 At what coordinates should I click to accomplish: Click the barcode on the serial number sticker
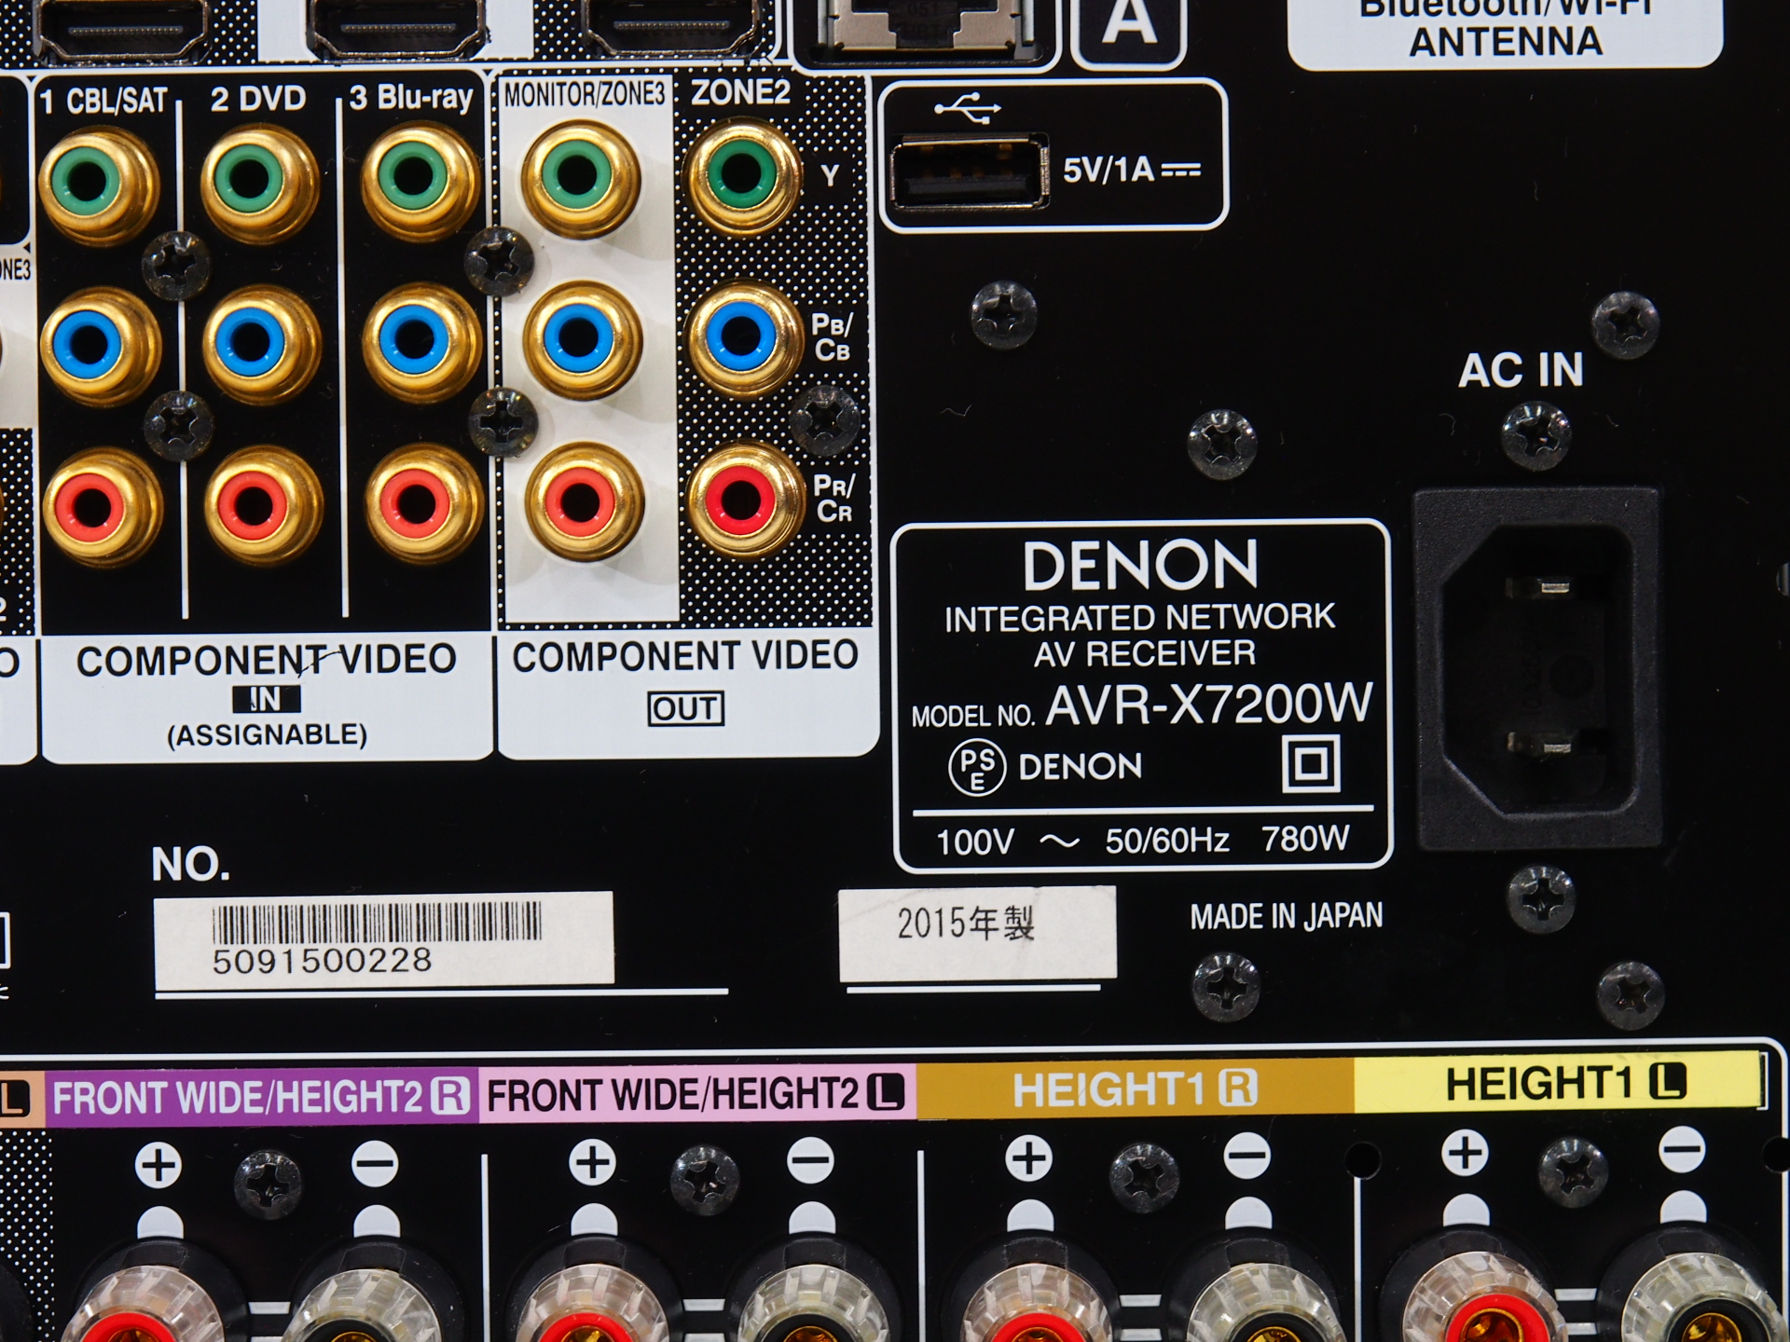coord(377,924)
